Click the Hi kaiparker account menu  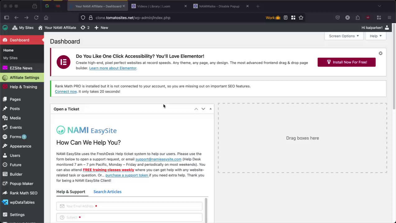(375, 28)
